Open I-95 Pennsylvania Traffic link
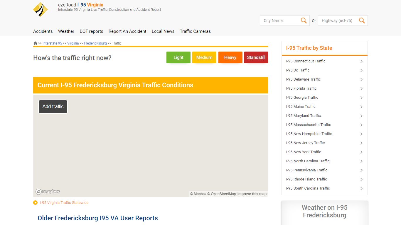 (307, 170)
